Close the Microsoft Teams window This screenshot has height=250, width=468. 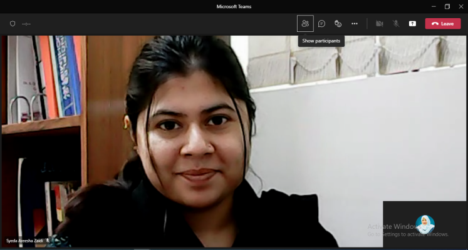click(x=461, y=6)
